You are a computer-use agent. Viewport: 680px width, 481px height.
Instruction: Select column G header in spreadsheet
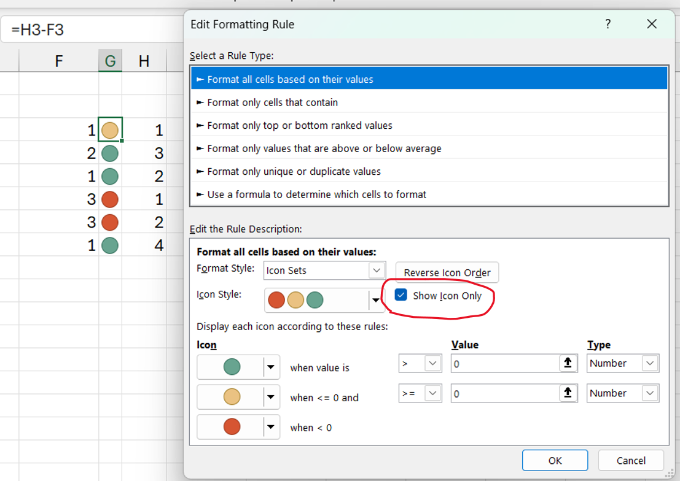pos(110,61)
